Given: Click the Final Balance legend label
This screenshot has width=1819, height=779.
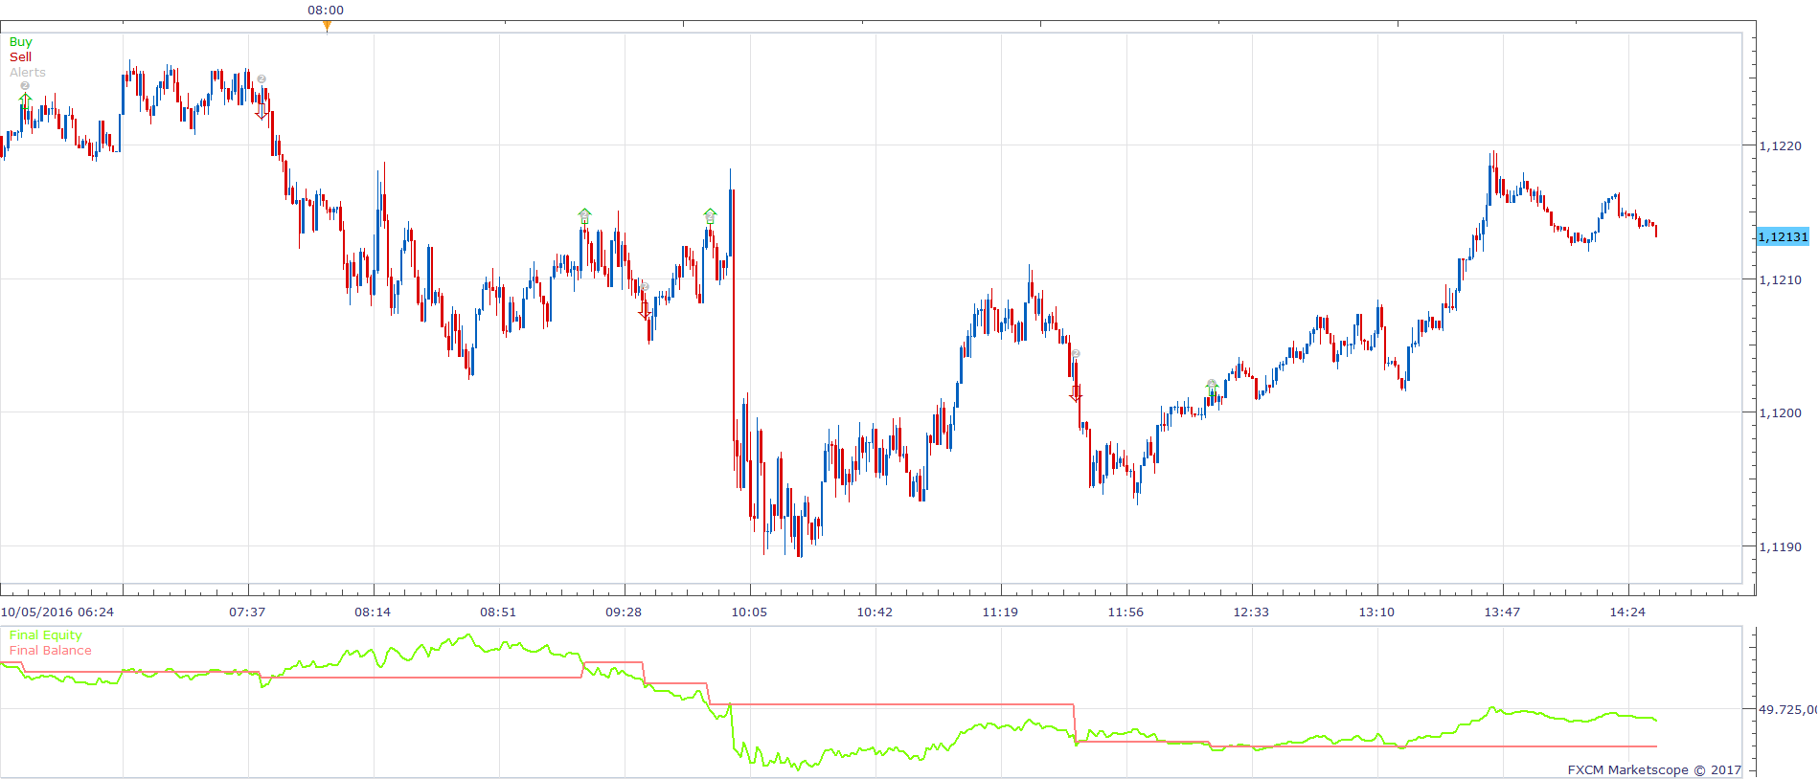Looking at the screenshot, I should coord(51,651).
